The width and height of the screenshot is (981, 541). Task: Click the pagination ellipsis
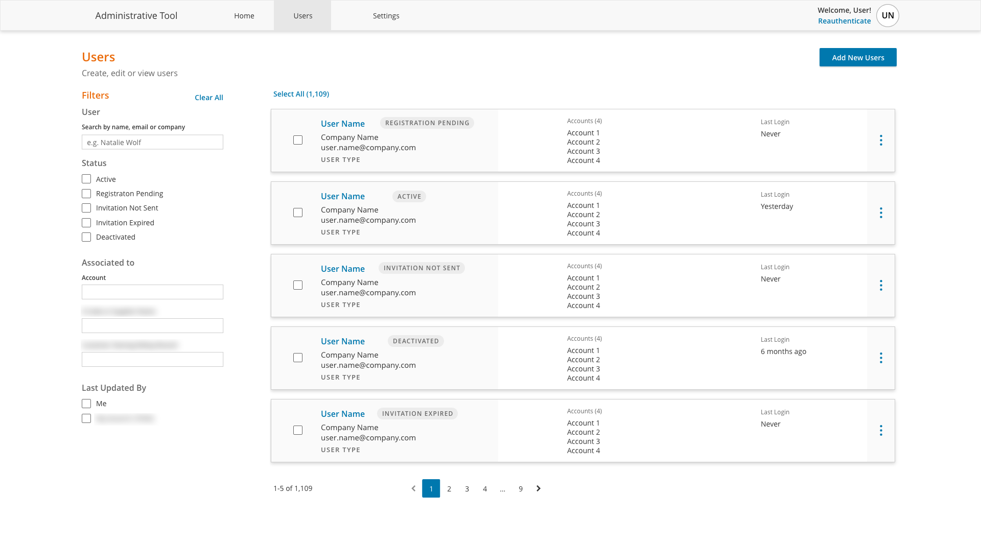point(503,489)
